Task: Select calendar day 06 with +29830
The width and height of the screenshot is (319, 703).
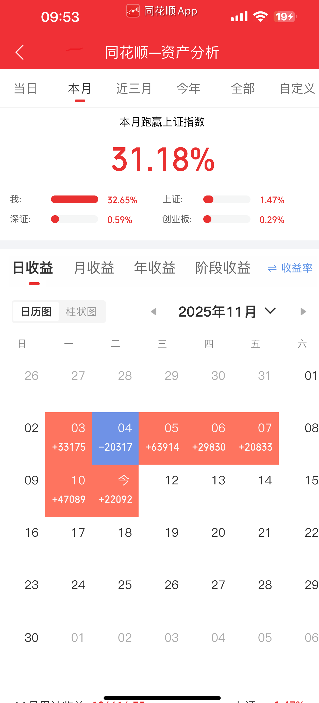Action: (209, 438)
